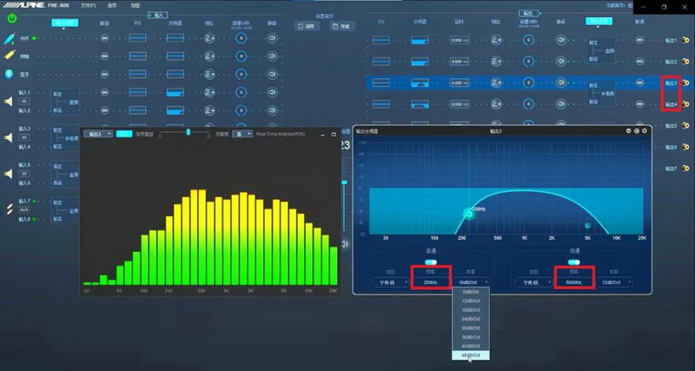Click the speaker icon beside 输入1 and 输入2

coord(8,102)
